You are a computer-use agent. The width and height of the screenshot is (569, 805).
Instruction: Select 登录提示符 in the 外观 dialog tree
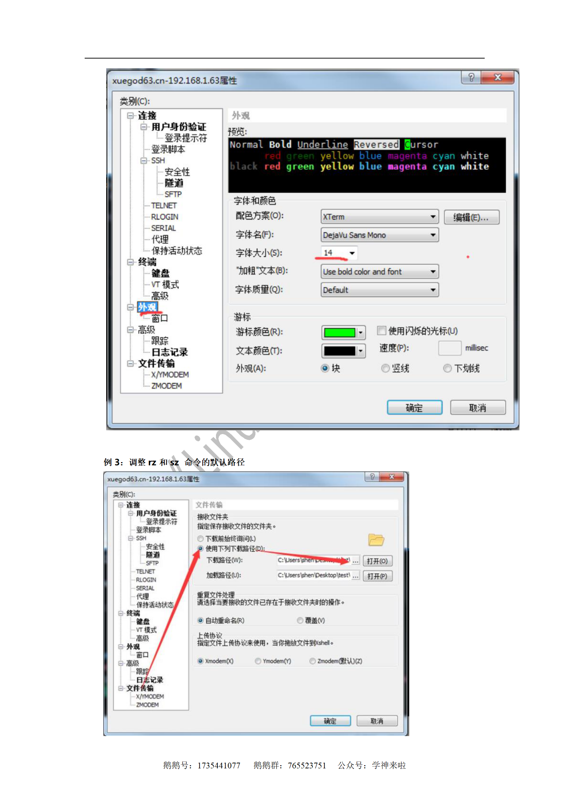[185, 138]
